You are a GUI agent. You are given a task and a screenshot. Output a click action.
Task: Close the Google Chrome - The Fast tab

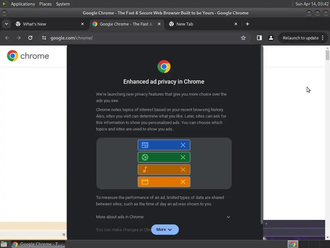(159, 24)
